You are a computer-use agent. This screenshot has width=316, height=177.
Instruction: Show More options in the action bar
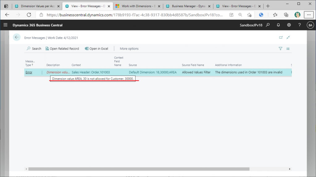click(129, 49)
